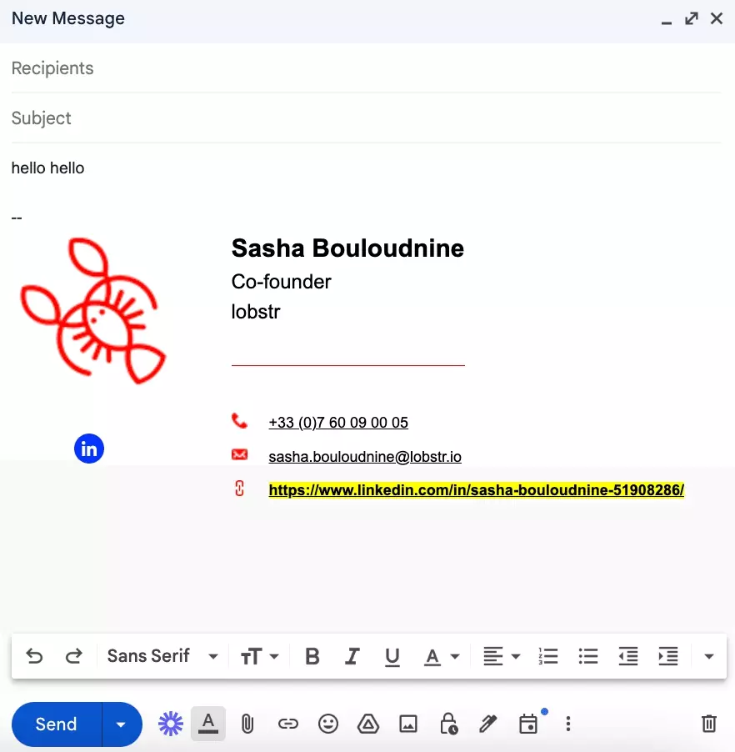Click the blue Send button

(x=57, y=724)
